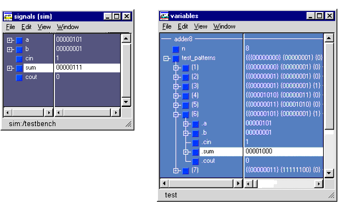Click the variables window title bar icon
Screen dimensions: 339x210
pyautogui.click(x=165, y=16)
